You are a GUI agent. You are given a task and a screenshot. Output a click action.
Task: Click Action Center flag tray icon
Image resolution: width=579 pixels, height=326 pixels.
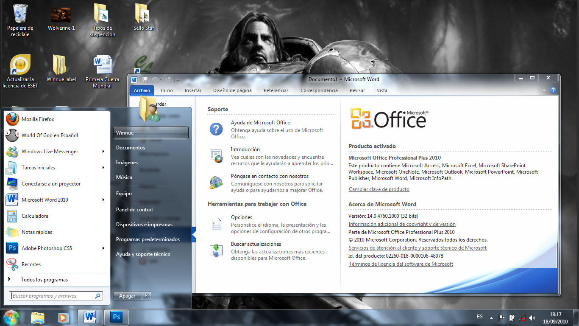(501, 318)
